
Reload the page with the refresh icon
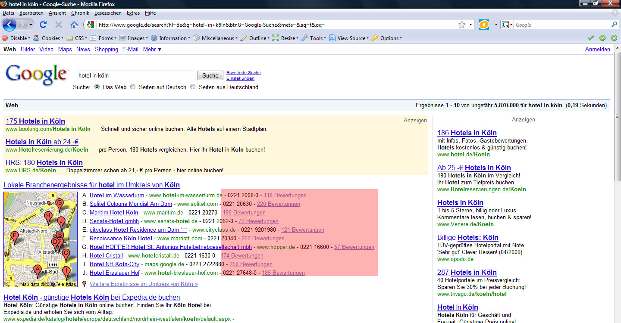point(43,25)
